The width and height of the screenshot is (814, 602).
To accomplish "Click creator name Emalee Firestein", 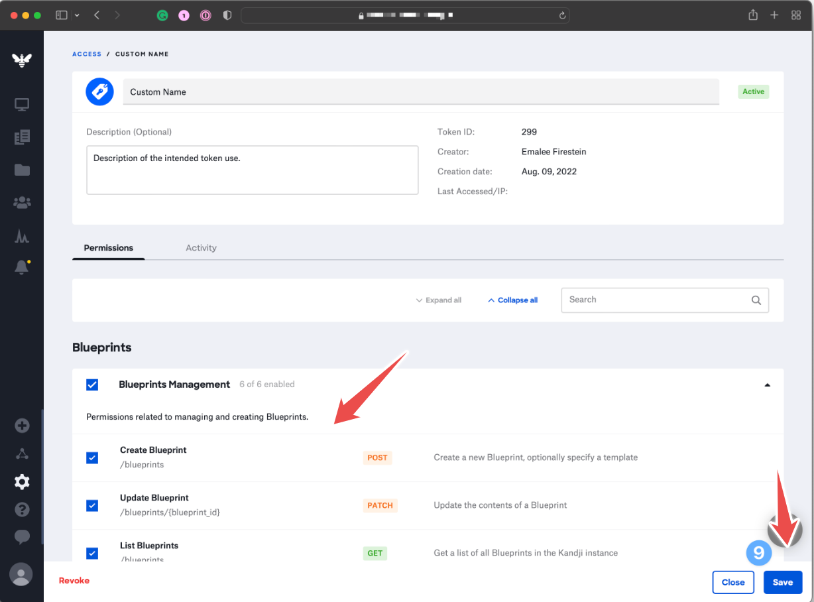I will click(x=554, y=152).
